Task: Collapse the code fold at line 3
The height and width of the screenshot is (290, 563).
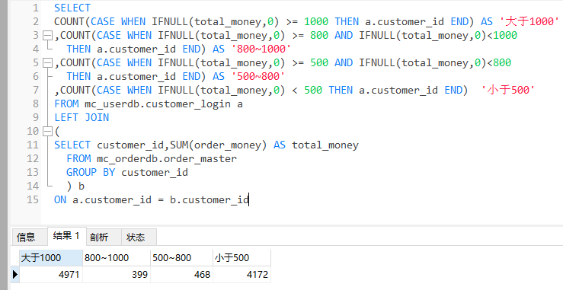Action: (x=47, y=36)
